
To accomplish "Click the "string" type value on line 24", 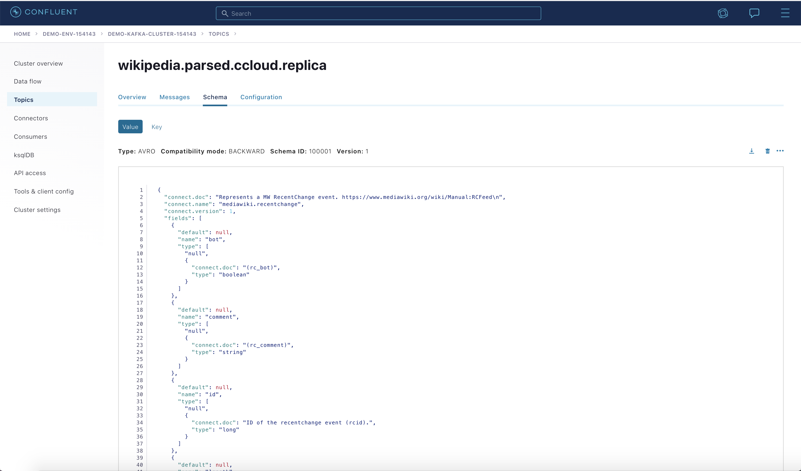I will coord(232,352).
